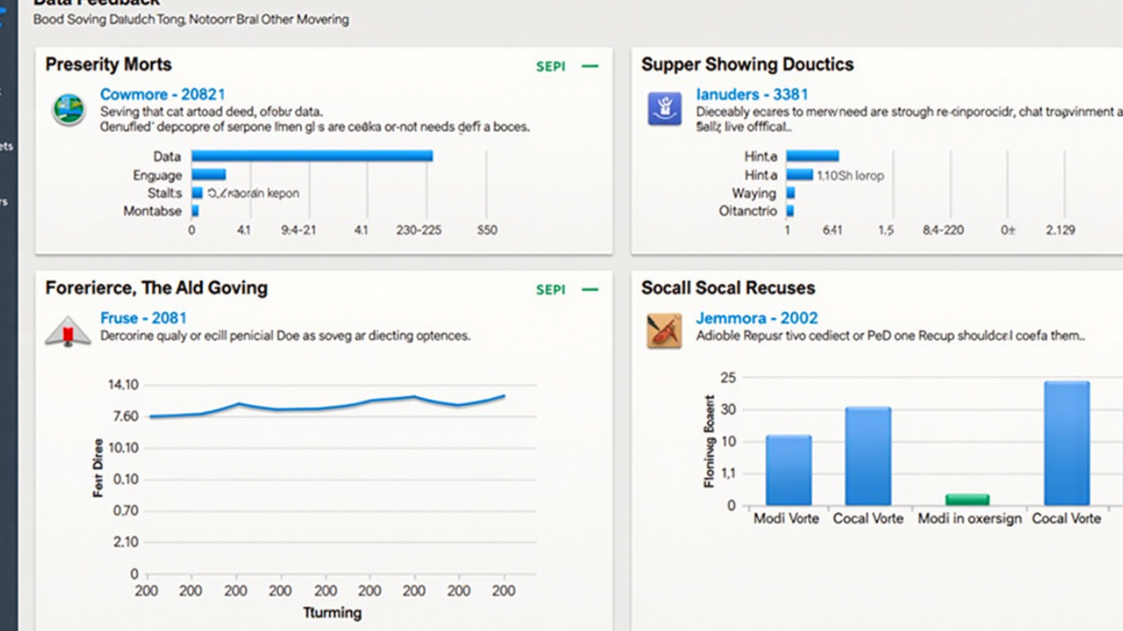The height and width of the screenshot is (631, 1123).
Task: Click the Montabse row label
Action: tap(153, 211)
